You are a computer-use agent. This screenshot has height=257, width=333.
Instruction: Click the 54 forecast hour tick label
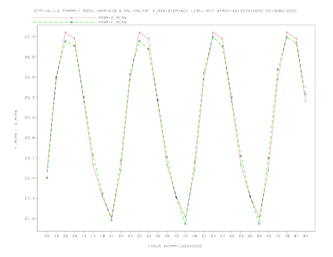(213, 236)
